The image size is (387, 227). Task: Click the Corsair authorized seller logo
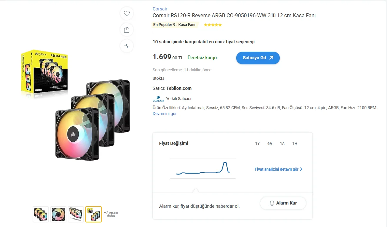(158, 99)
